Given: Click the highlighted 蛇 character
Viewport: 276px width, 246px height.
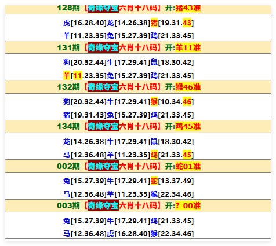Looking at the screenshot, I should [154, 181].
